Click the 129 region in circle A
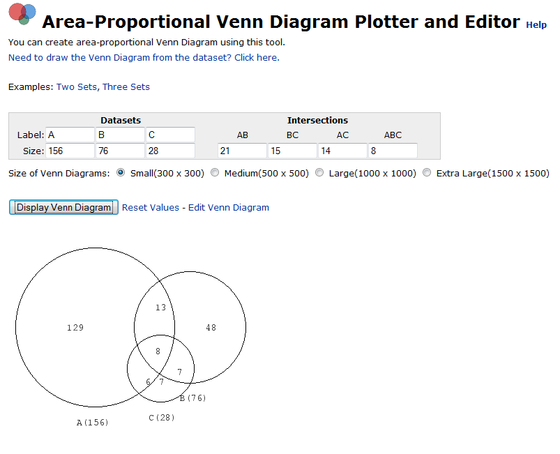Viewport: 560px width, 454px height. pyautogui.click(x=75, y=328)
